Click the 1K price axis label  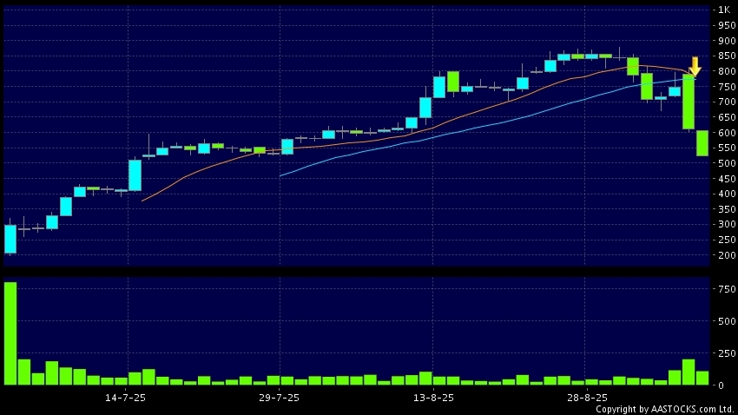(x=723, y=10)
